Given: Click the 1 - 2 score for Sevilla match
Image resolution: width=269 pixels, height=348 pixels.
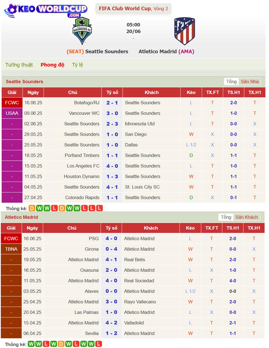Looking at the screenshot, I should pyautogui.click(x=111, y=333).
